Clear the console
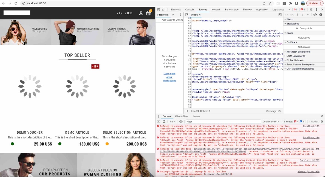The image size is (325, 177). 164,122
